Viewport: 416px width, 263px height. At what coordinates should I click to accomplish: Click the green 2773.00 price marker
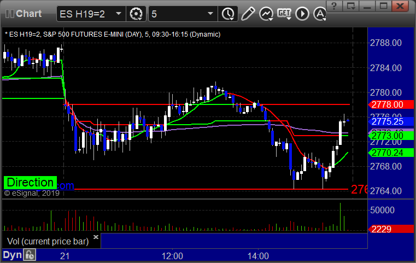coord(391,136)
